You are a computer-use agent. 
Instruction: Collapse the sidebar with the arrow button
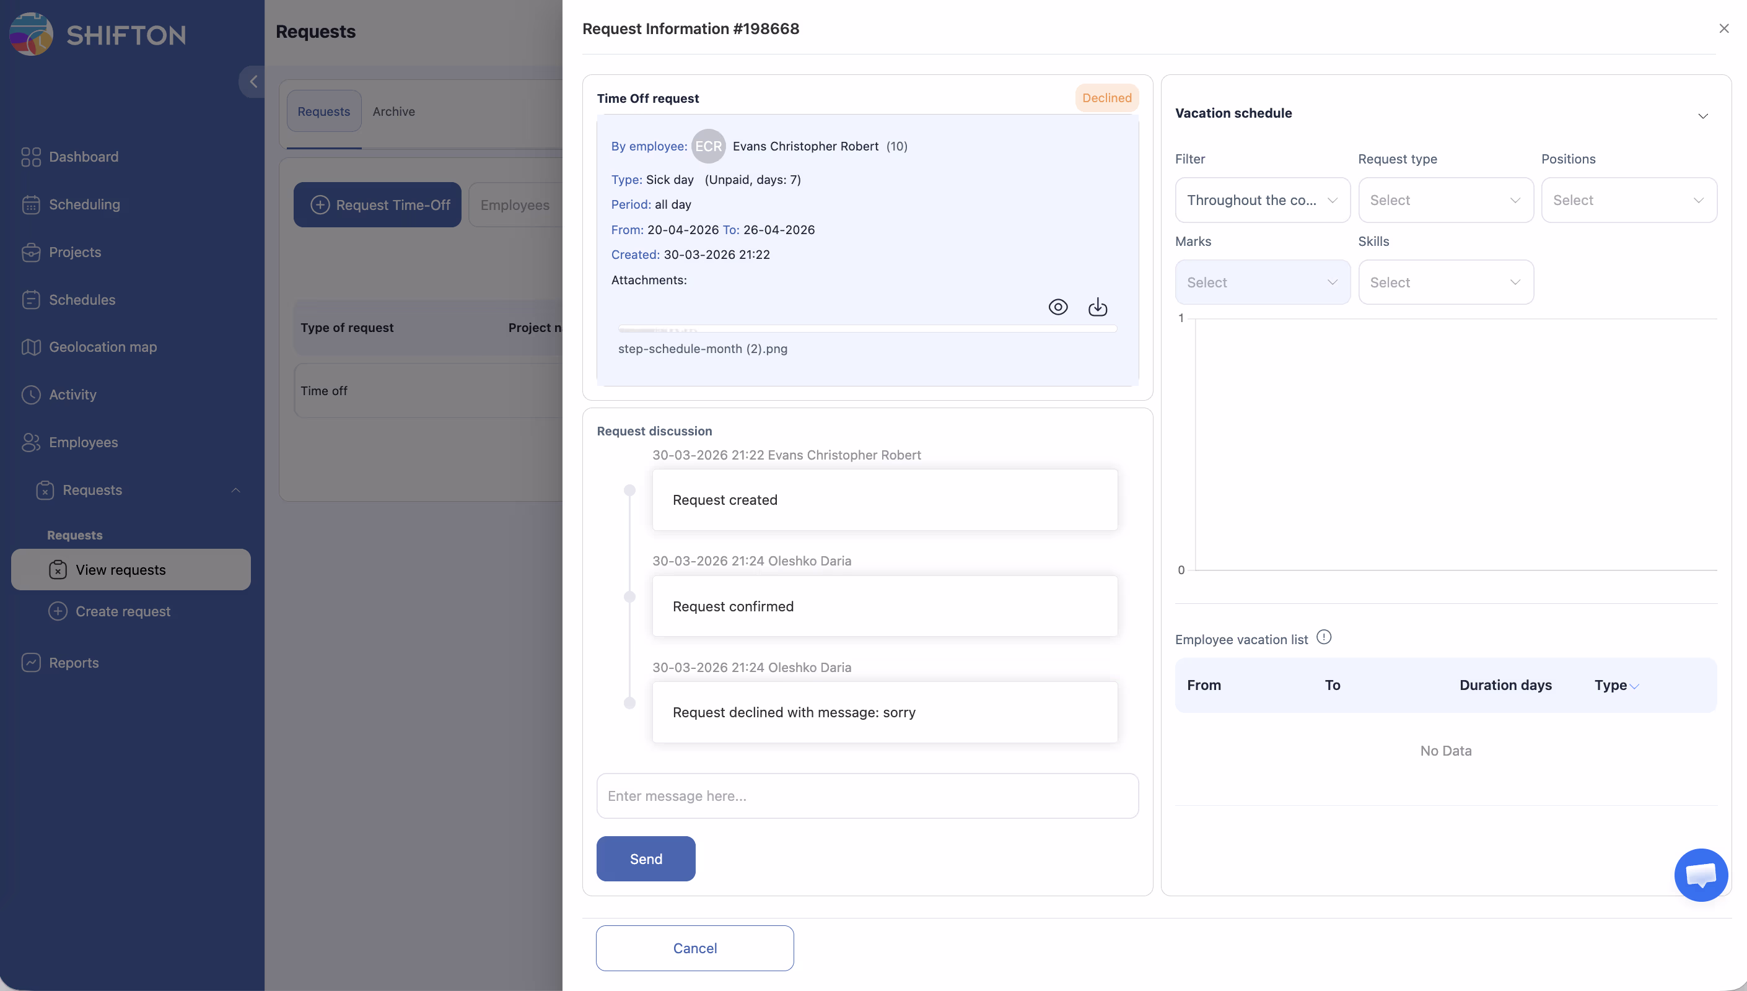253,82
